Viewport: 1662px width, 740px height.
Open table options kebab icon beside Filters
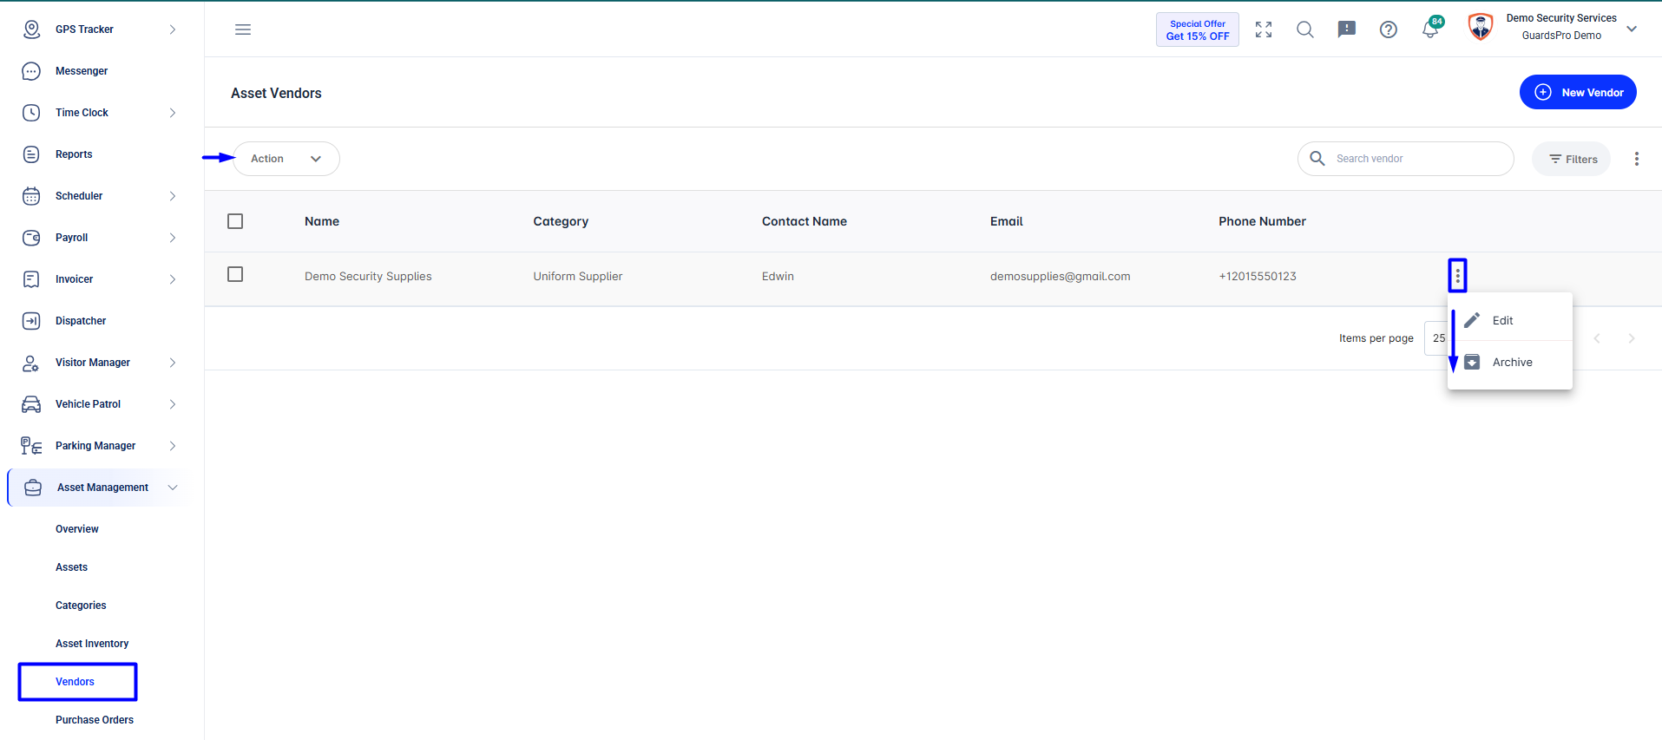[x=1637, y=159]
